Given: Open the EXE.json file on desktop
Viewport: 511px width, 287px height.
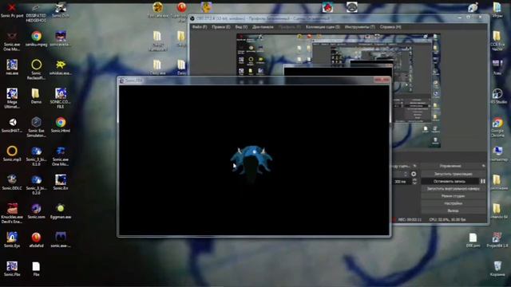Looking at the screenshot, I should [473, 238].
